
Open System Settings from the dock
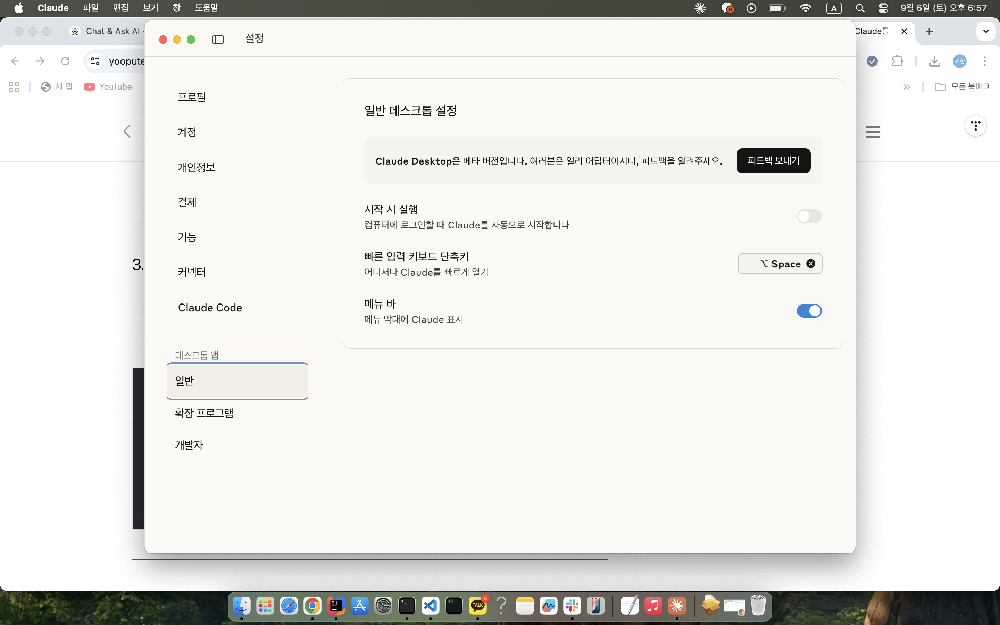point(383,606)
